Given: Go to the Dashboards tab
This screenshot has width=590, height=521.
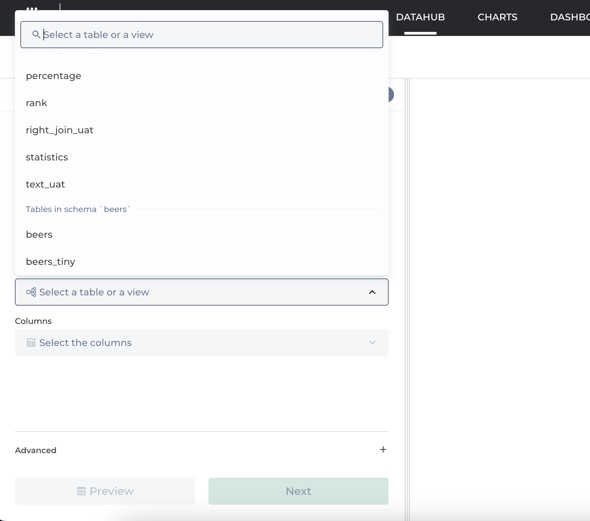Looking at the screenshot, I should pyautogui.click(x=570, y=17).
